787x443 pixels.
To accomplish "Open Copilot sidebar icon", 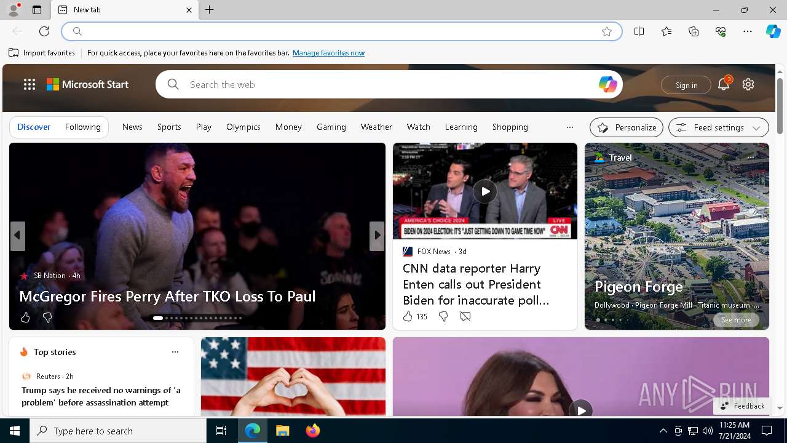I will (773, 31).
